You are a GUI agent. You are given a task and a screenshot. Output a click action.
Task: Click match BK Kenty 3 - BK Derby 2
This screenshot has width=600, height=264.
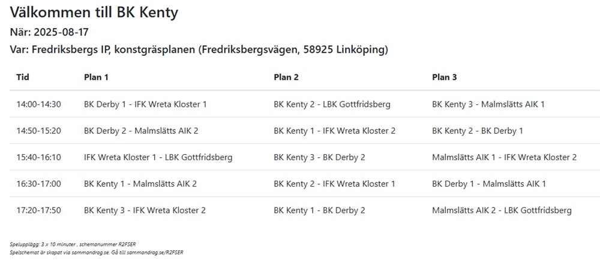pyautogui.click(x=319, y=157)
